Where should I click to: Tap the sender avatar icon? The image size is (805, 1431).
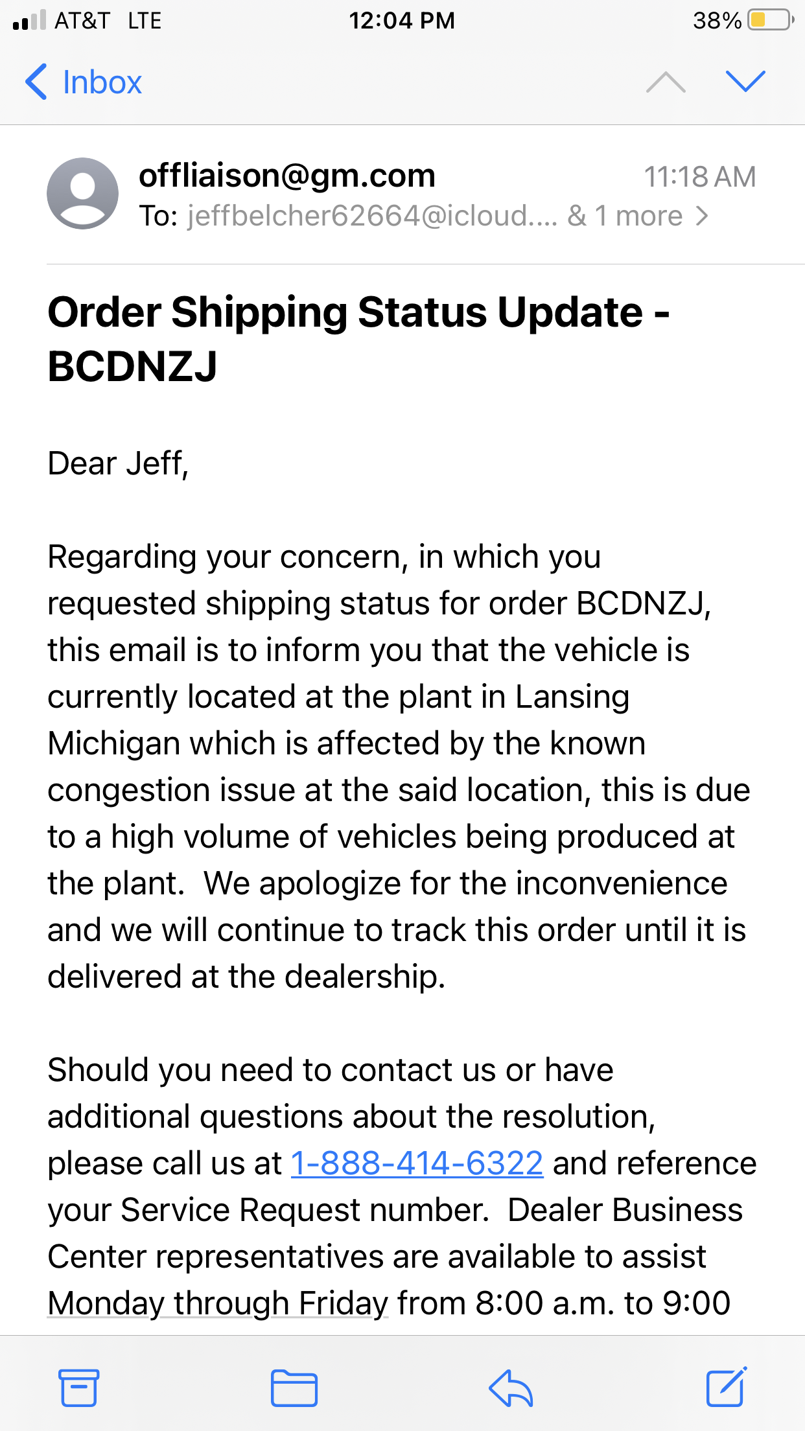coord(82,193)
